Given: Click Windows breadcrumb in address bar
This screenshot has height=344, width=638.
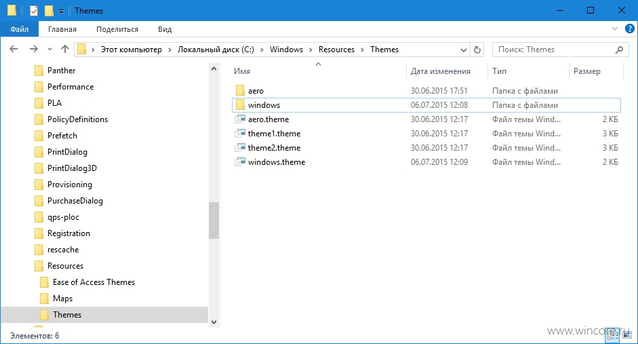Looking at the screenshot, I should (x=286, y=50).
